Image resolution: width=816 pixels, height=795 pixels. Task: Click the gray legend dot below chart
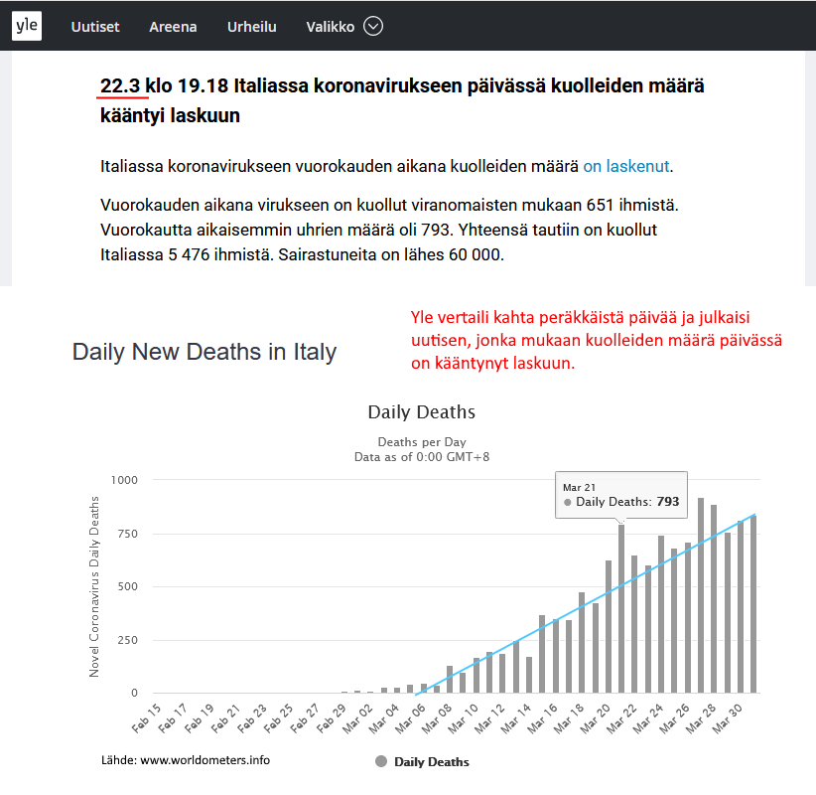(x=381, y=762)
